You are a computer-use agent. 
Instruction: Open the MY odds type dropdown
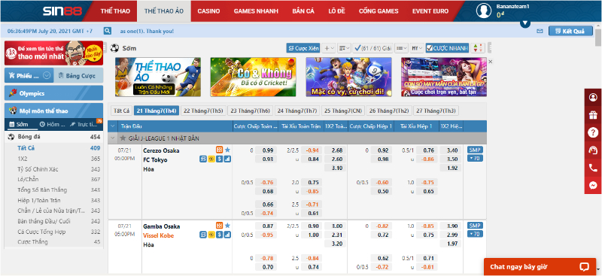click(x=417, y=48)
